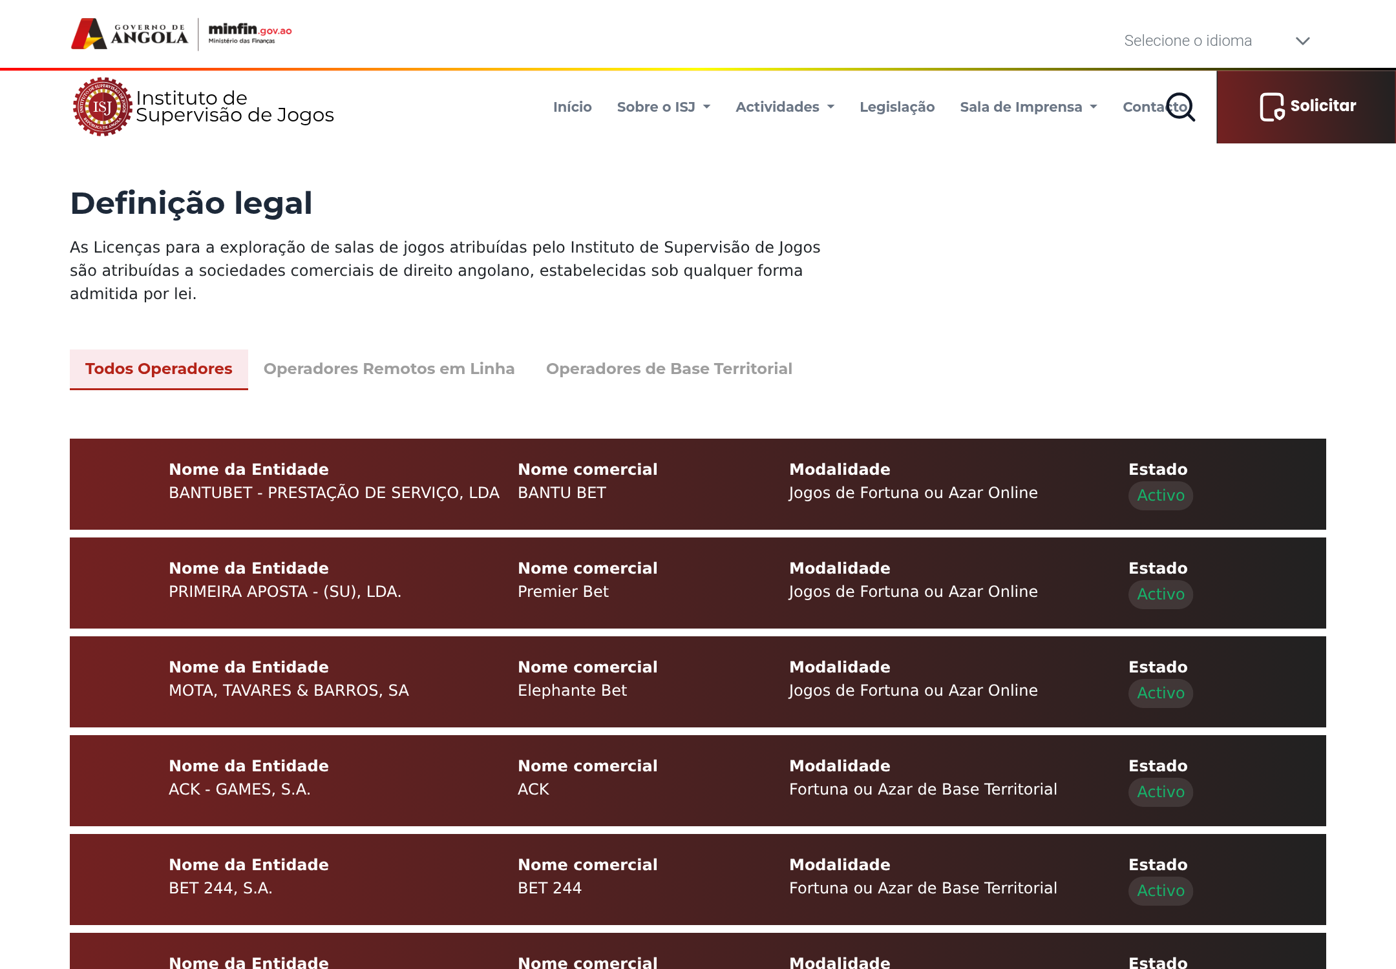This screenshot has width=1396, height=969.
Task: Switch to Operadores de Base Territorial tab
Action: 669,369
